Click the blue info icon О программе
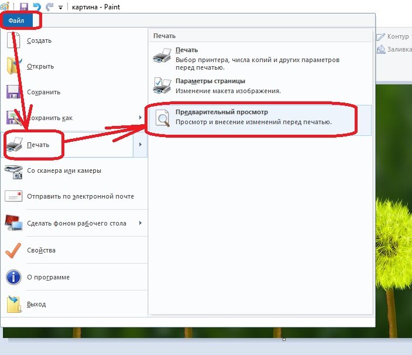412x355 pixels. (13, 277)
